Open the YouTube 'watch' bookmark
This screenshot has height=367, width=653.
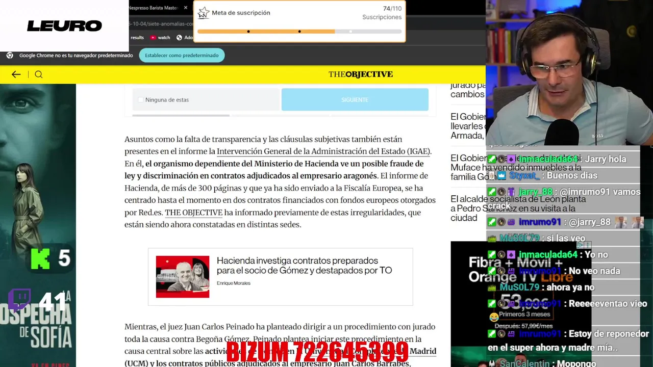160,38
